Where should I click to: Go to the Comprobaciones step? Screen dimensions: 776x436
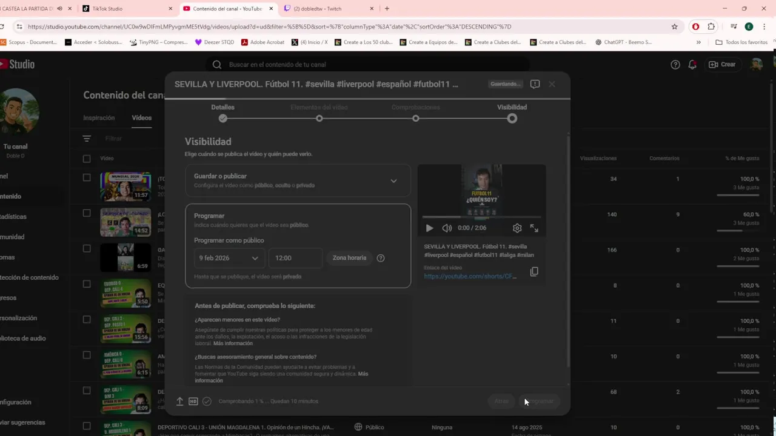[415, 113]
